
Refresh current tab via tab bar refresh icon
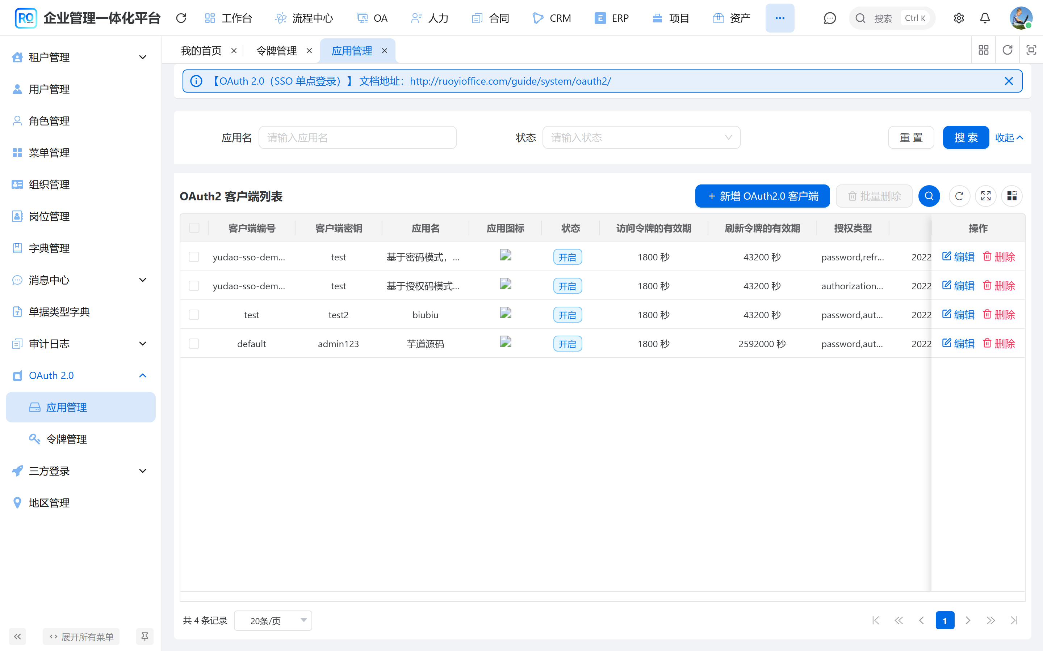1007,50
